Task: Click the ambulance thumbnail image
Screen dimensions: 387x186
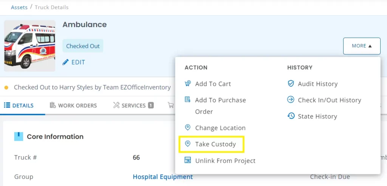Action: coord(30,46)
